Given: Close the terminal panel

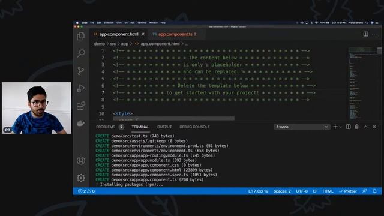Looking at the screenshot, I should pyautogui.click(x=374, y=127).
